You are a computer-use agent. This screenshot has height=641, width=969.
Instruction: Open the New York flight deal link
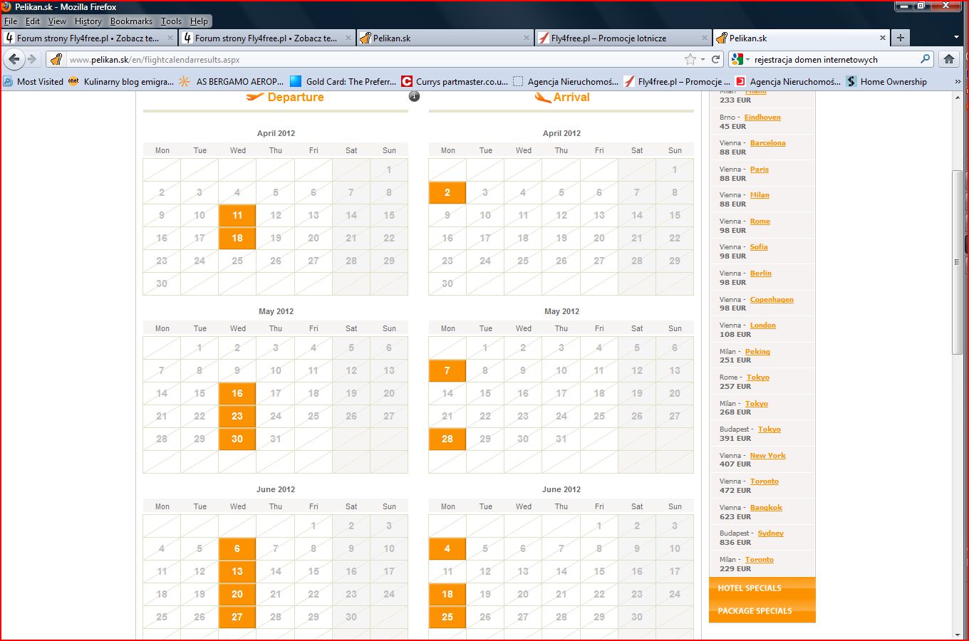767,456
